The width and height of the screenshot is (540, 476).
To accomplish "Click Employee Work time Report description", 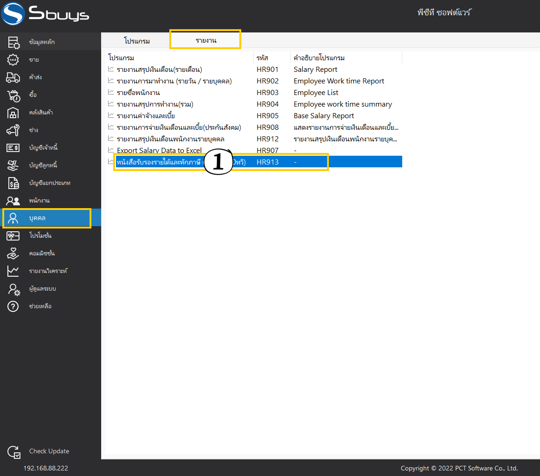I will point(339,81).
